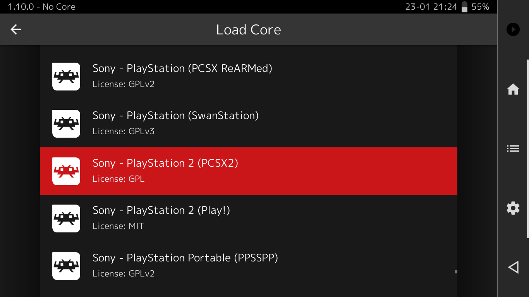Click the battery indicator in status bar
The width and height of the screenshot is (529, 297).
464,7
